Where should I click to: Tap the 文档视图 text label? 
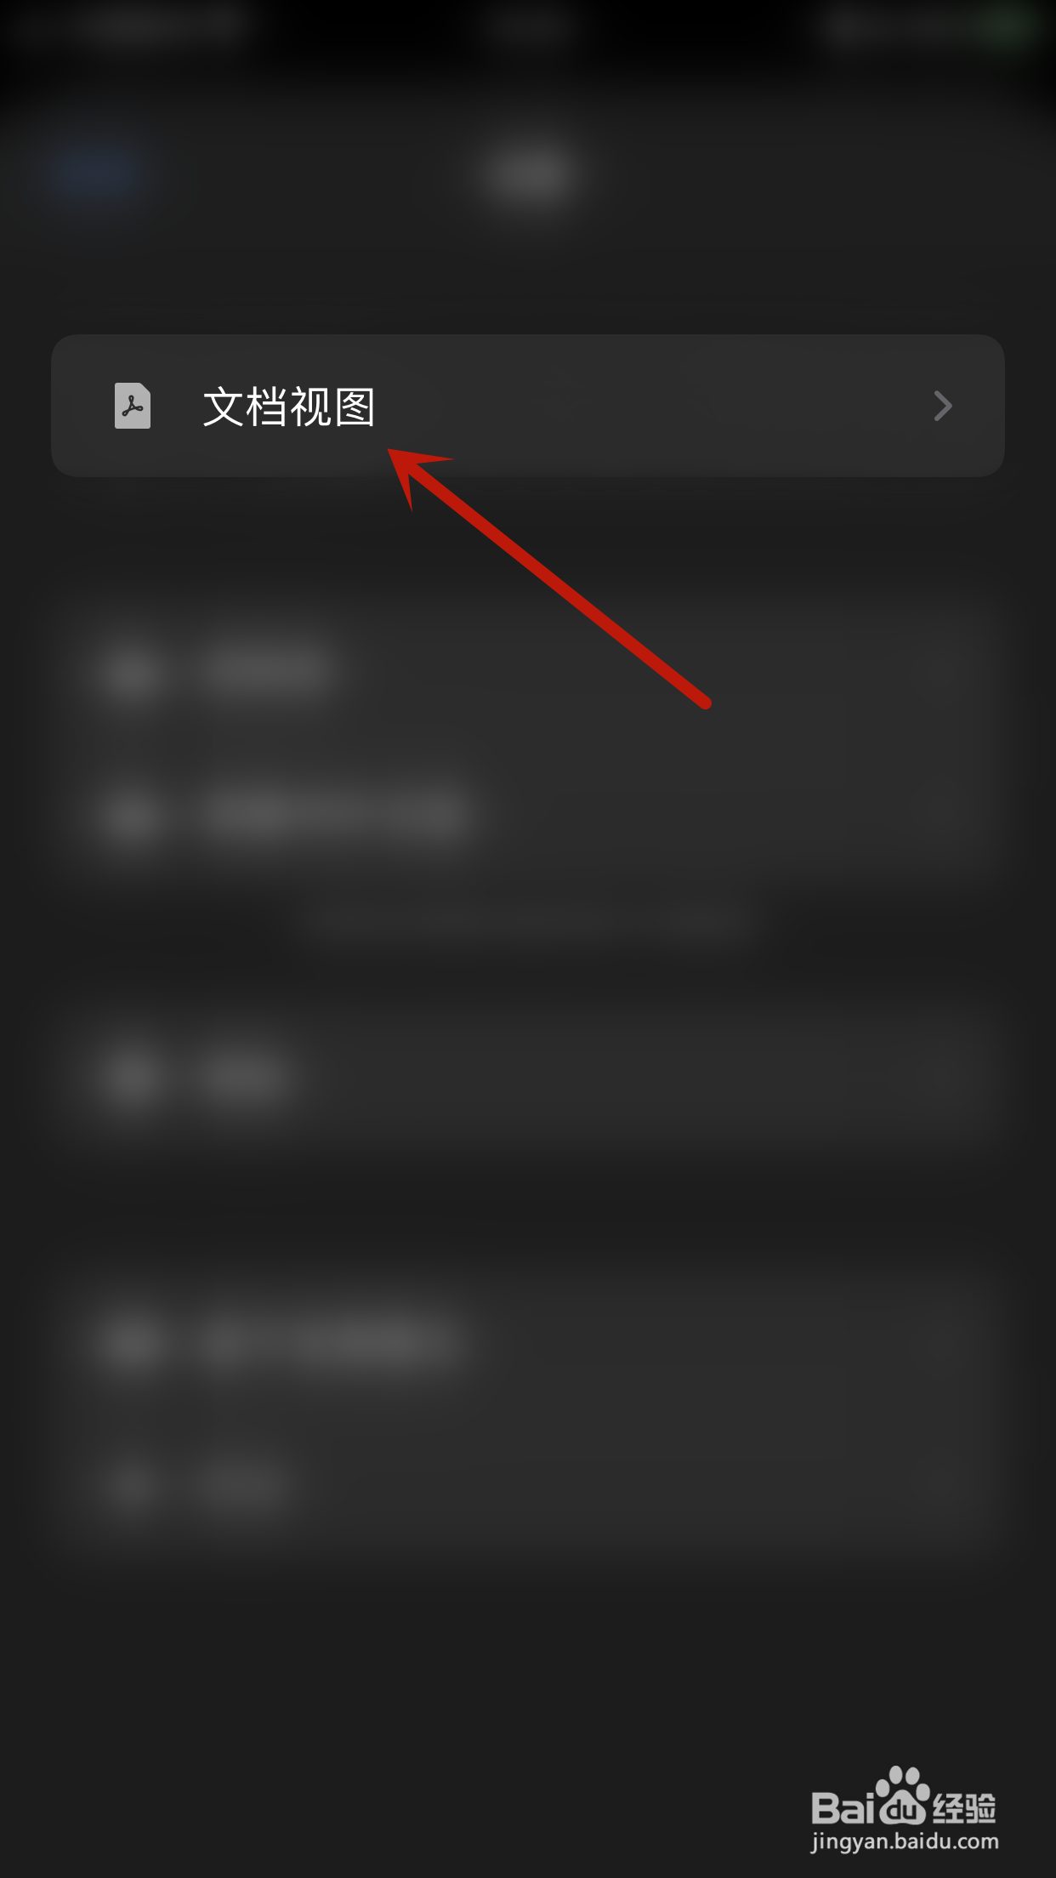pyautogui.click(x=289, y=407)
